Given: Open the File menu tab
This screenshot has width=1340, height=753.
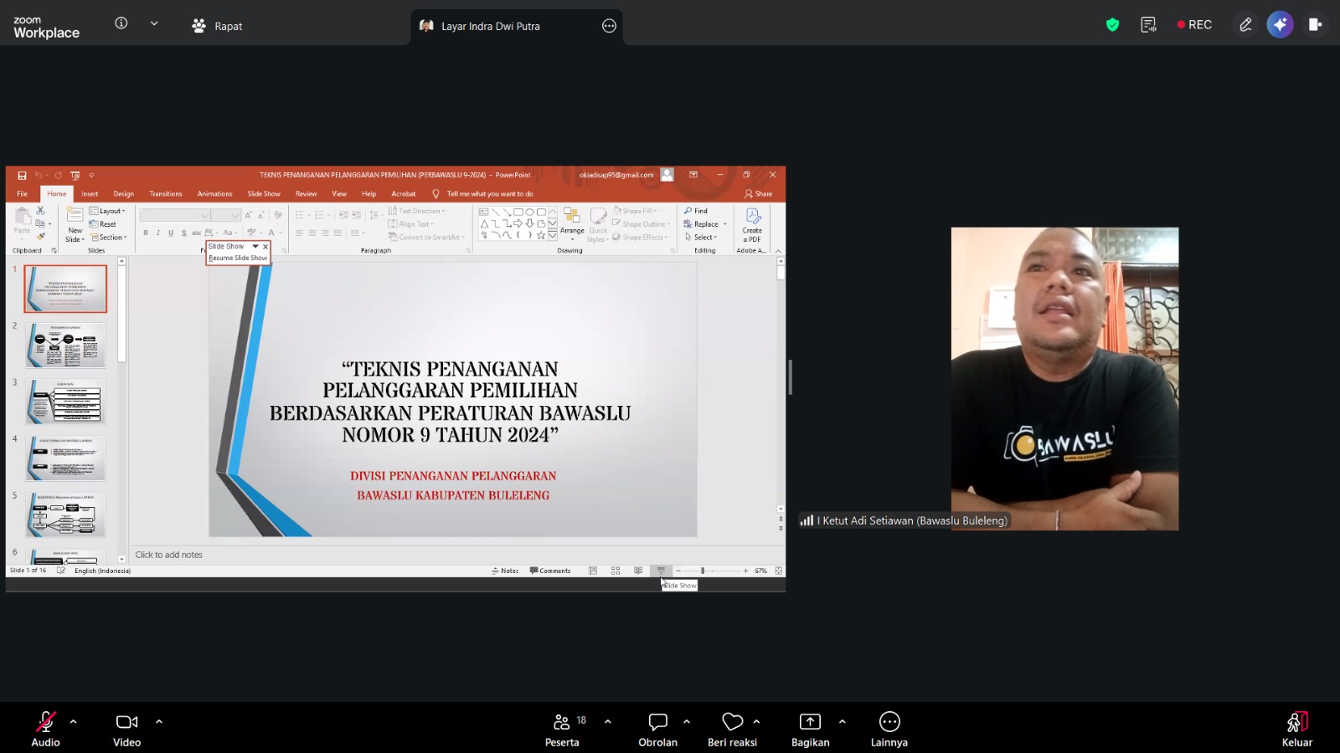Looking at the screenshot, I should click(x=23, y=193).
